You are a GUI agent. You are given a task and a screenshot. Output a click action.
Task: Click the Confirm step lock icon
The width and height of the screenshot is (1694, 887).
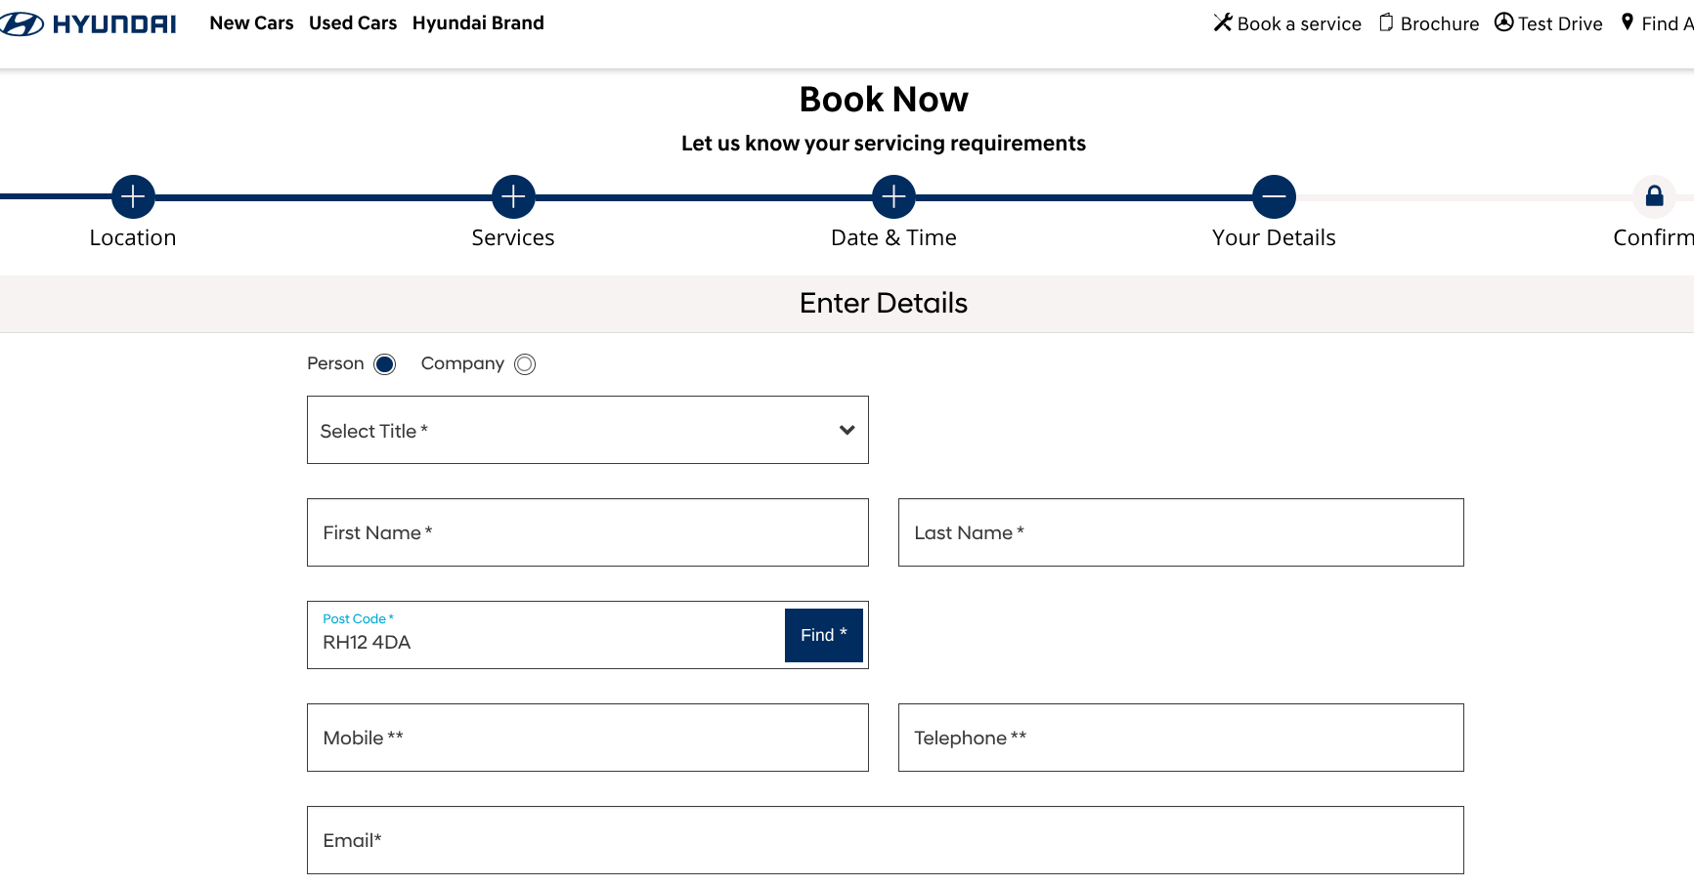pyautogui.click(x=1654, y=197)
